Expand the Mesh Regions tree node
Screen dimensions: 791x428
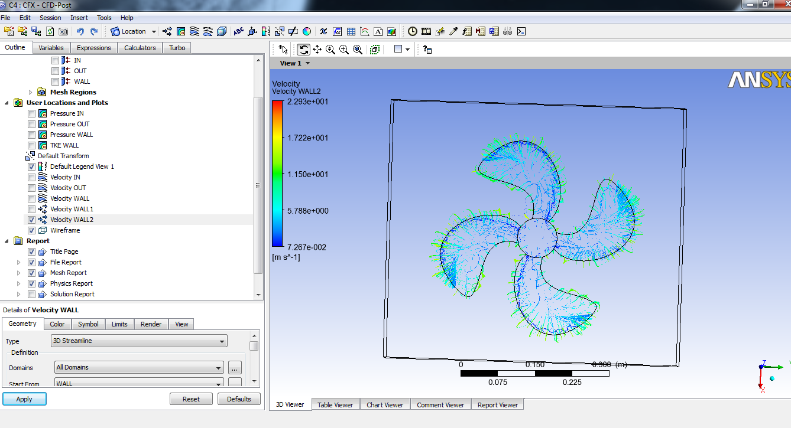coord(31,92)
